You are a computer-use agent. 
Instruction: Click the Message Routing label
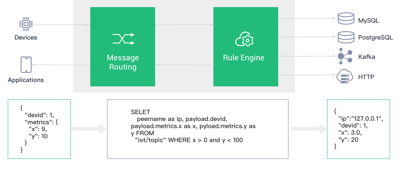tap(123, 62)
